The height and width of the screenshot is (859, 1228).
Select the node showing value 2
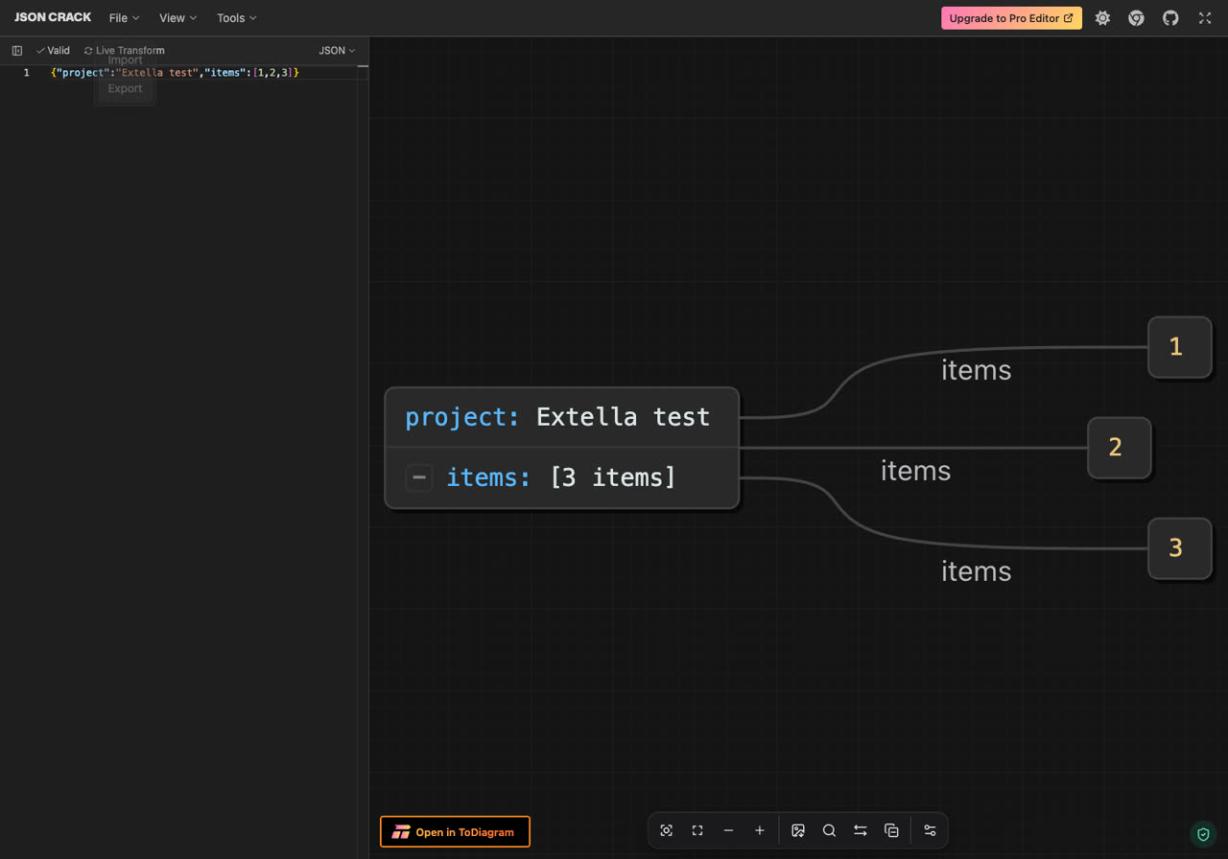[x=1119, y=448]
